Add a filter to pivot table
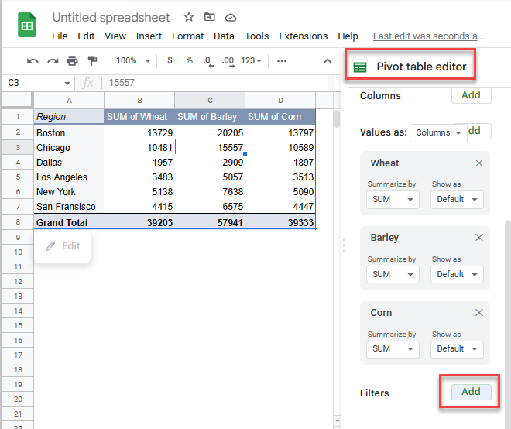This screenshot has width=511, height=429. pyautogui.click(x=471, y=392)
